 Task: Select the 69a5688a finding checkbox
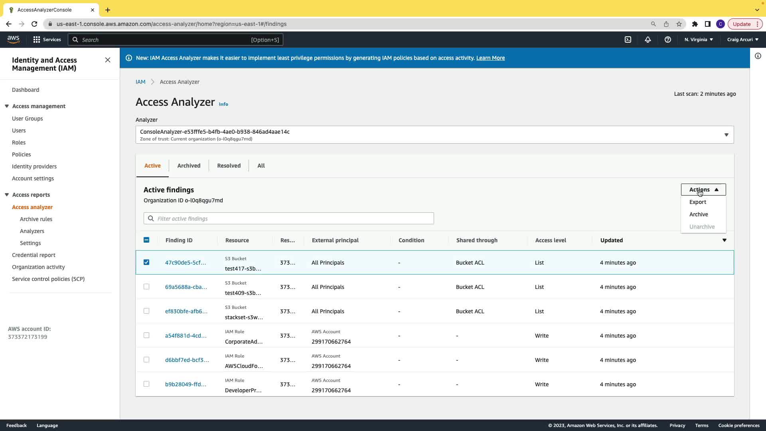tap(146, 287)
